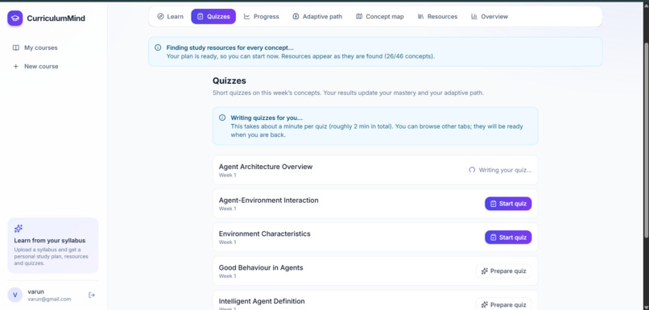Click the book icon beside My courses
Screen dimensions: 649x310
coord(16,48)
